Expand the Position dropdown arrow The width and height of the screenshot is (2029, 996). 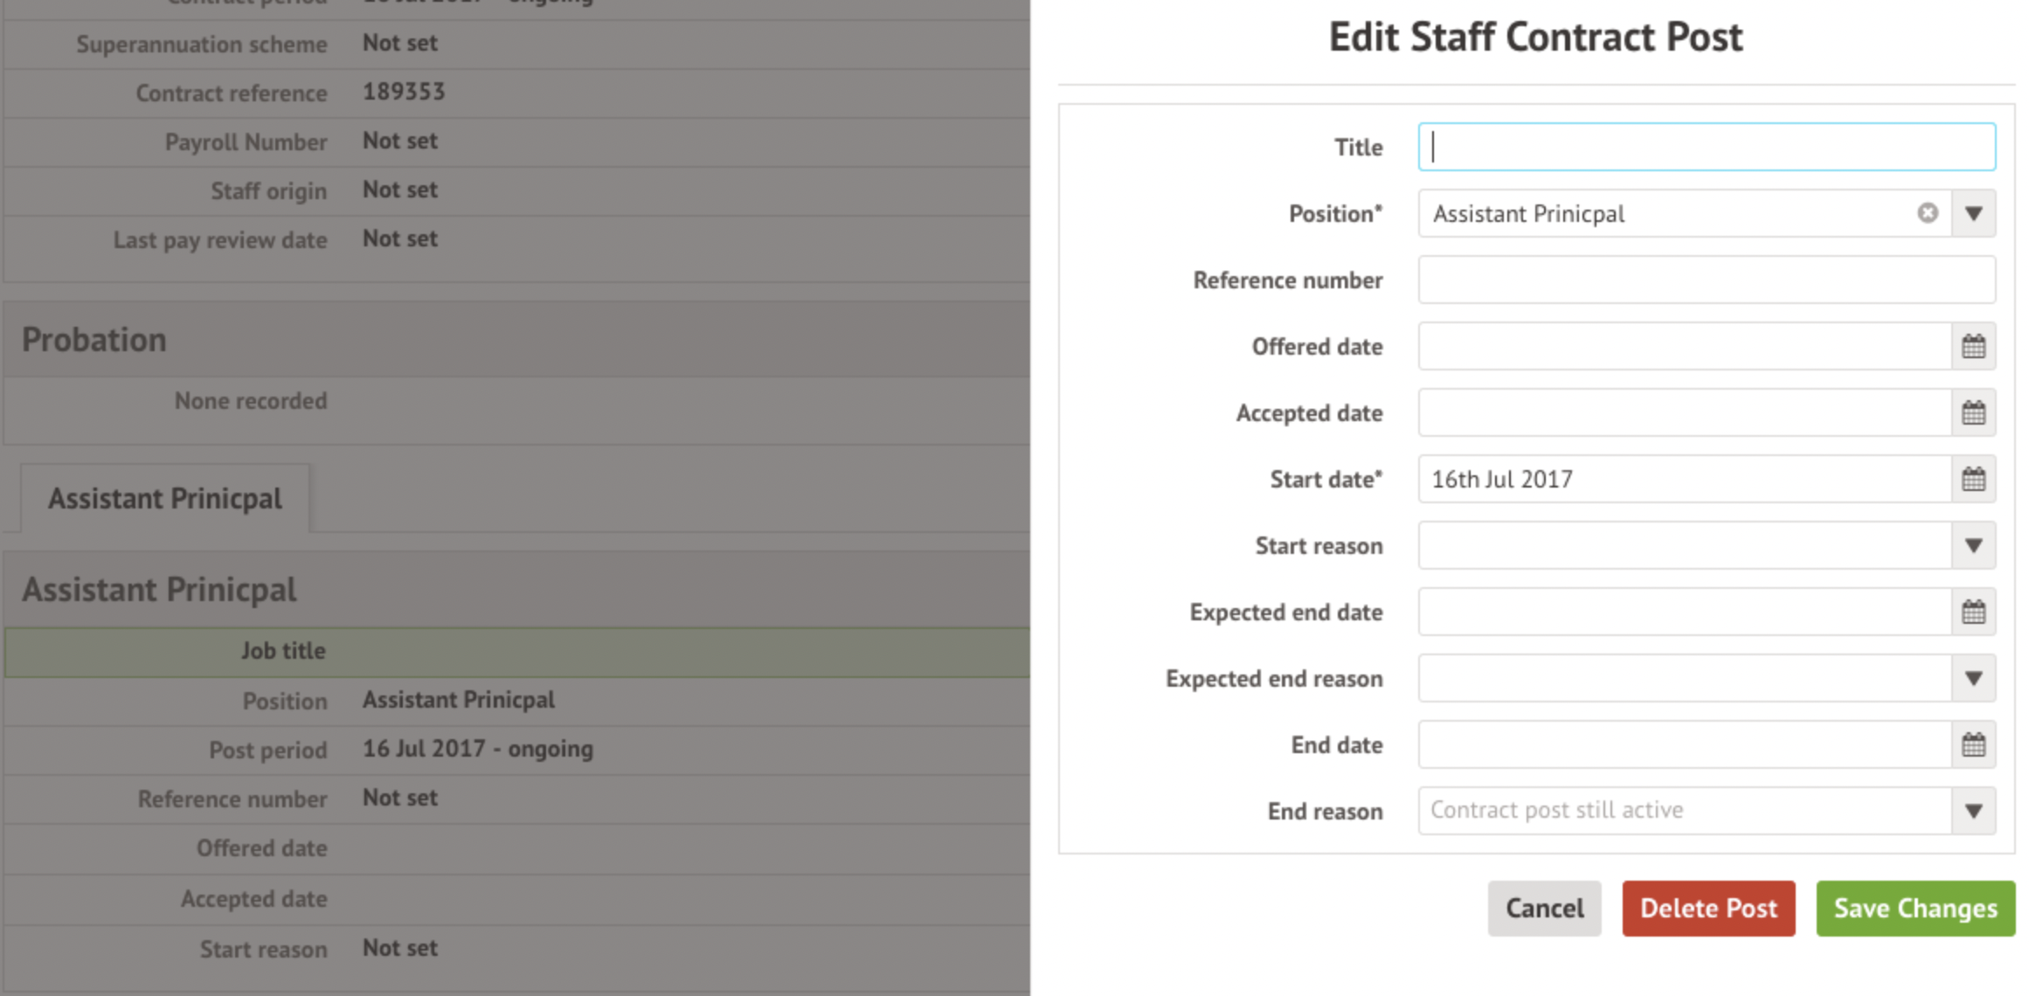[1973, 213]
